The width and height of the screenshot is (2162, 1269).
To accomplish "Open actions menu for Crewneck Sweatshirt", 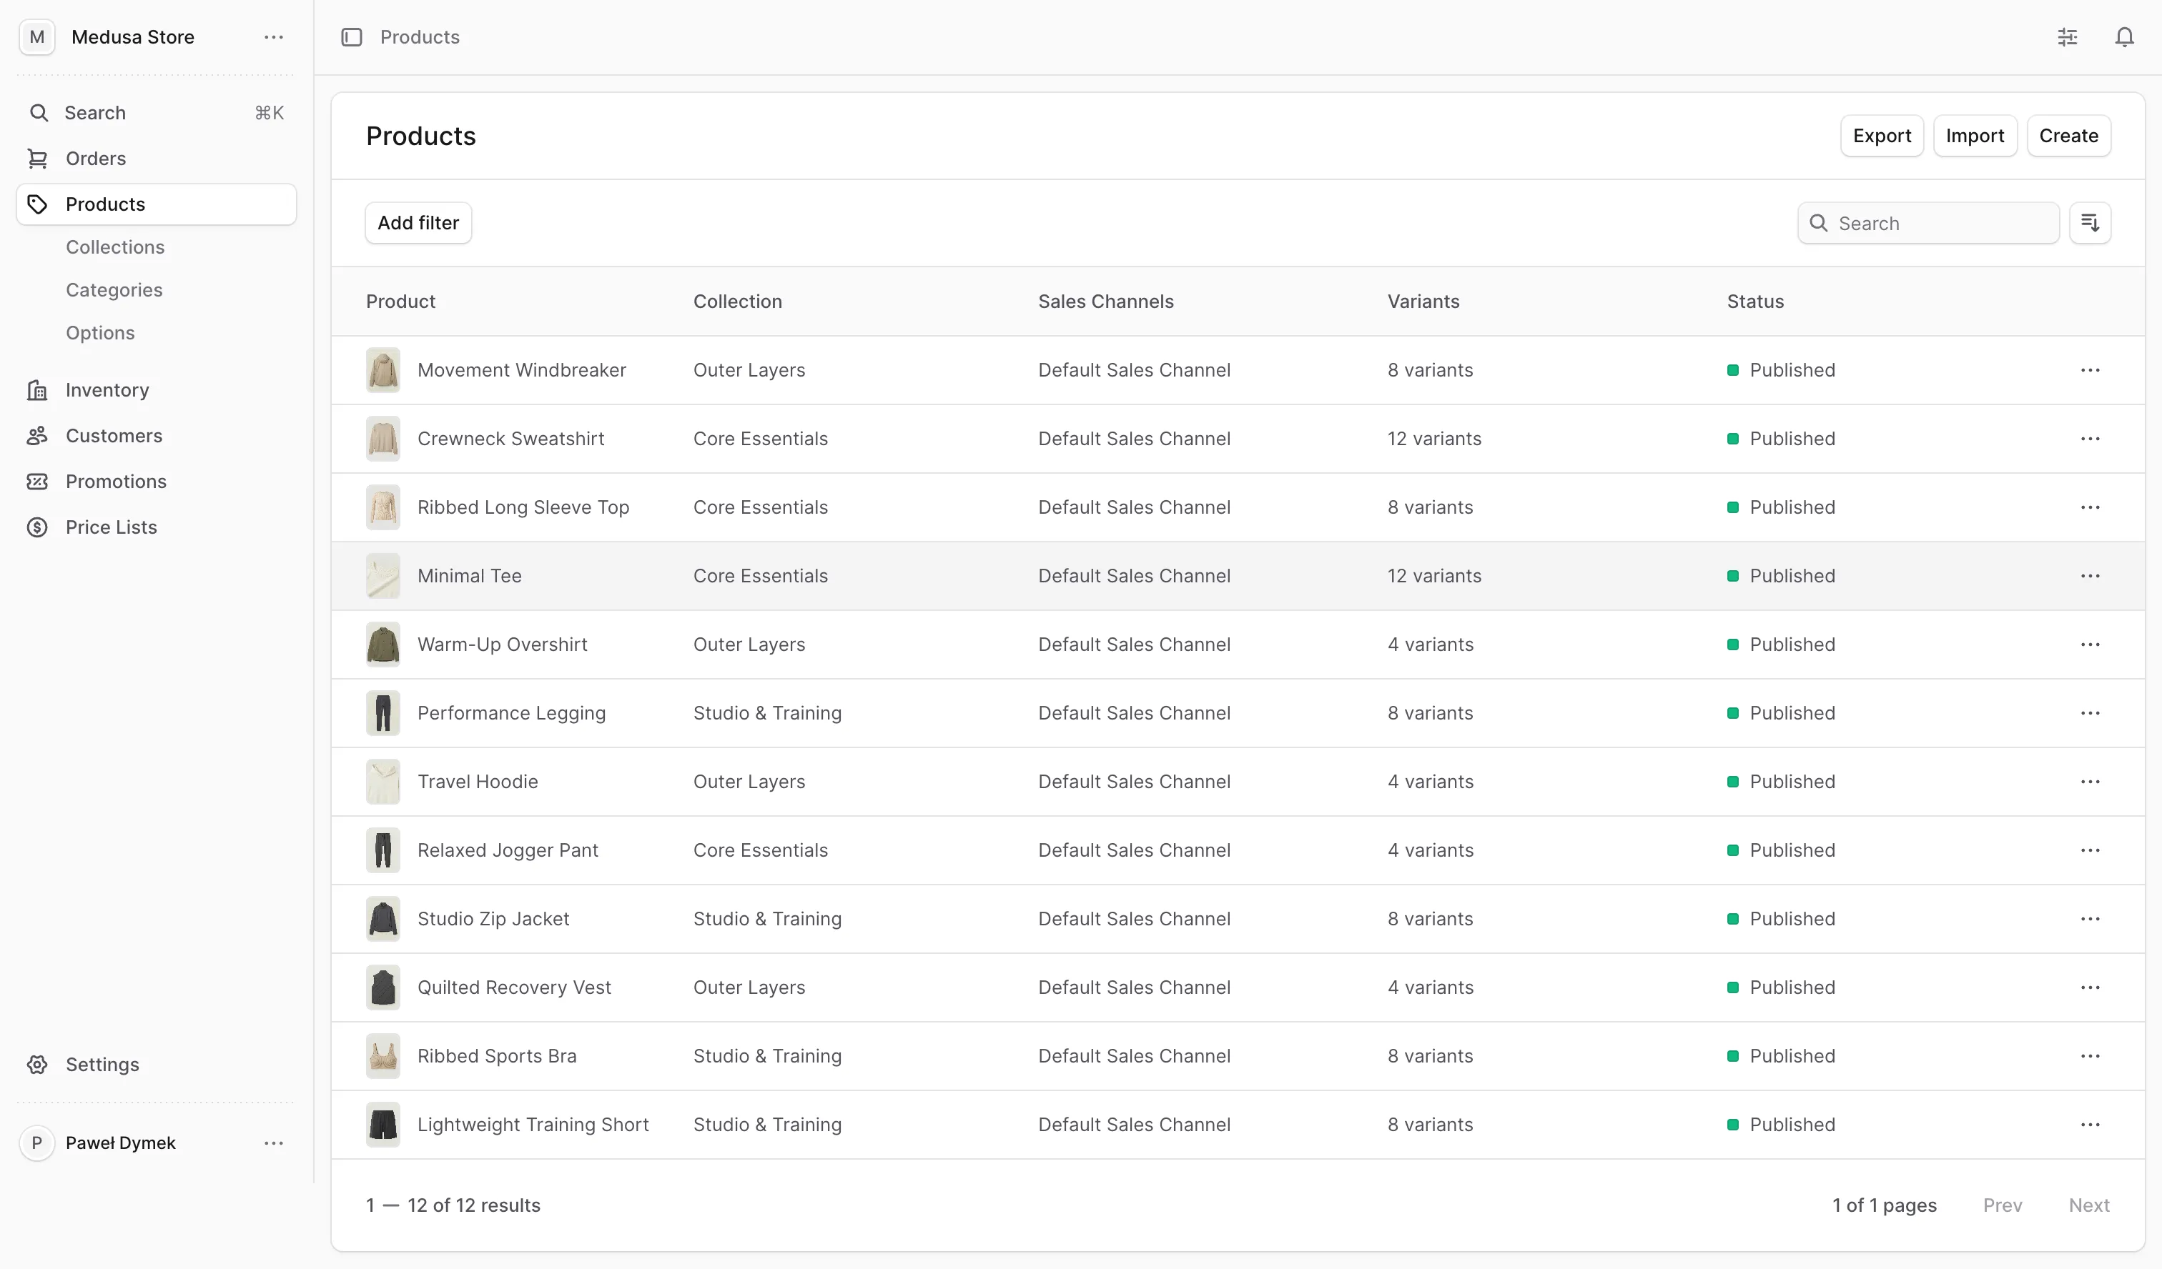I will 2090,439.
